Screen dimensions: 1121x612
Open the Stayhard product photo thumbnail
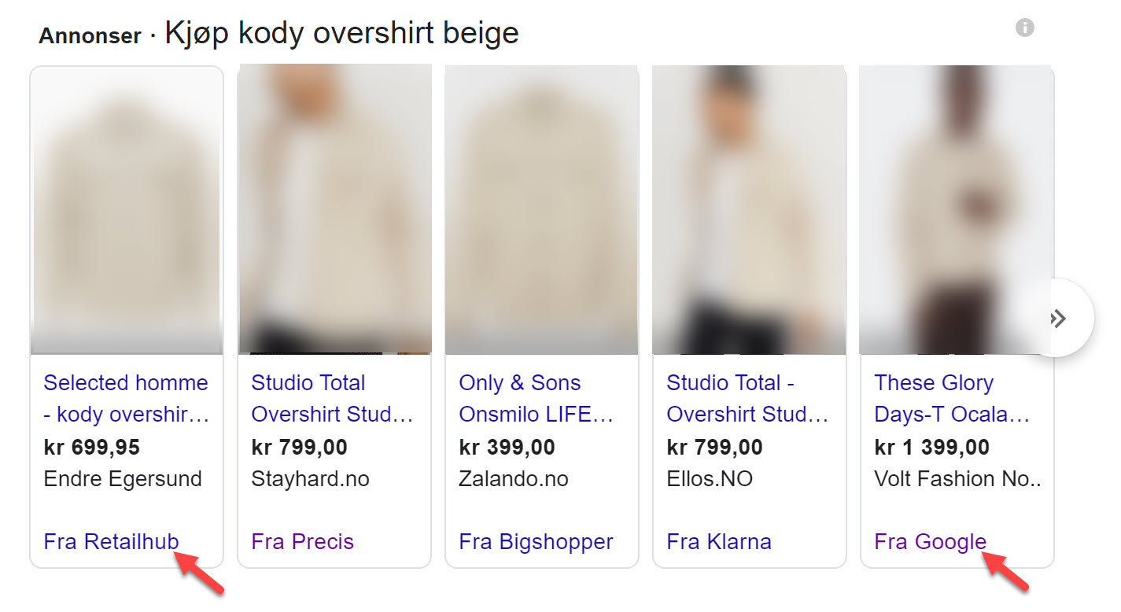[334, 208]
